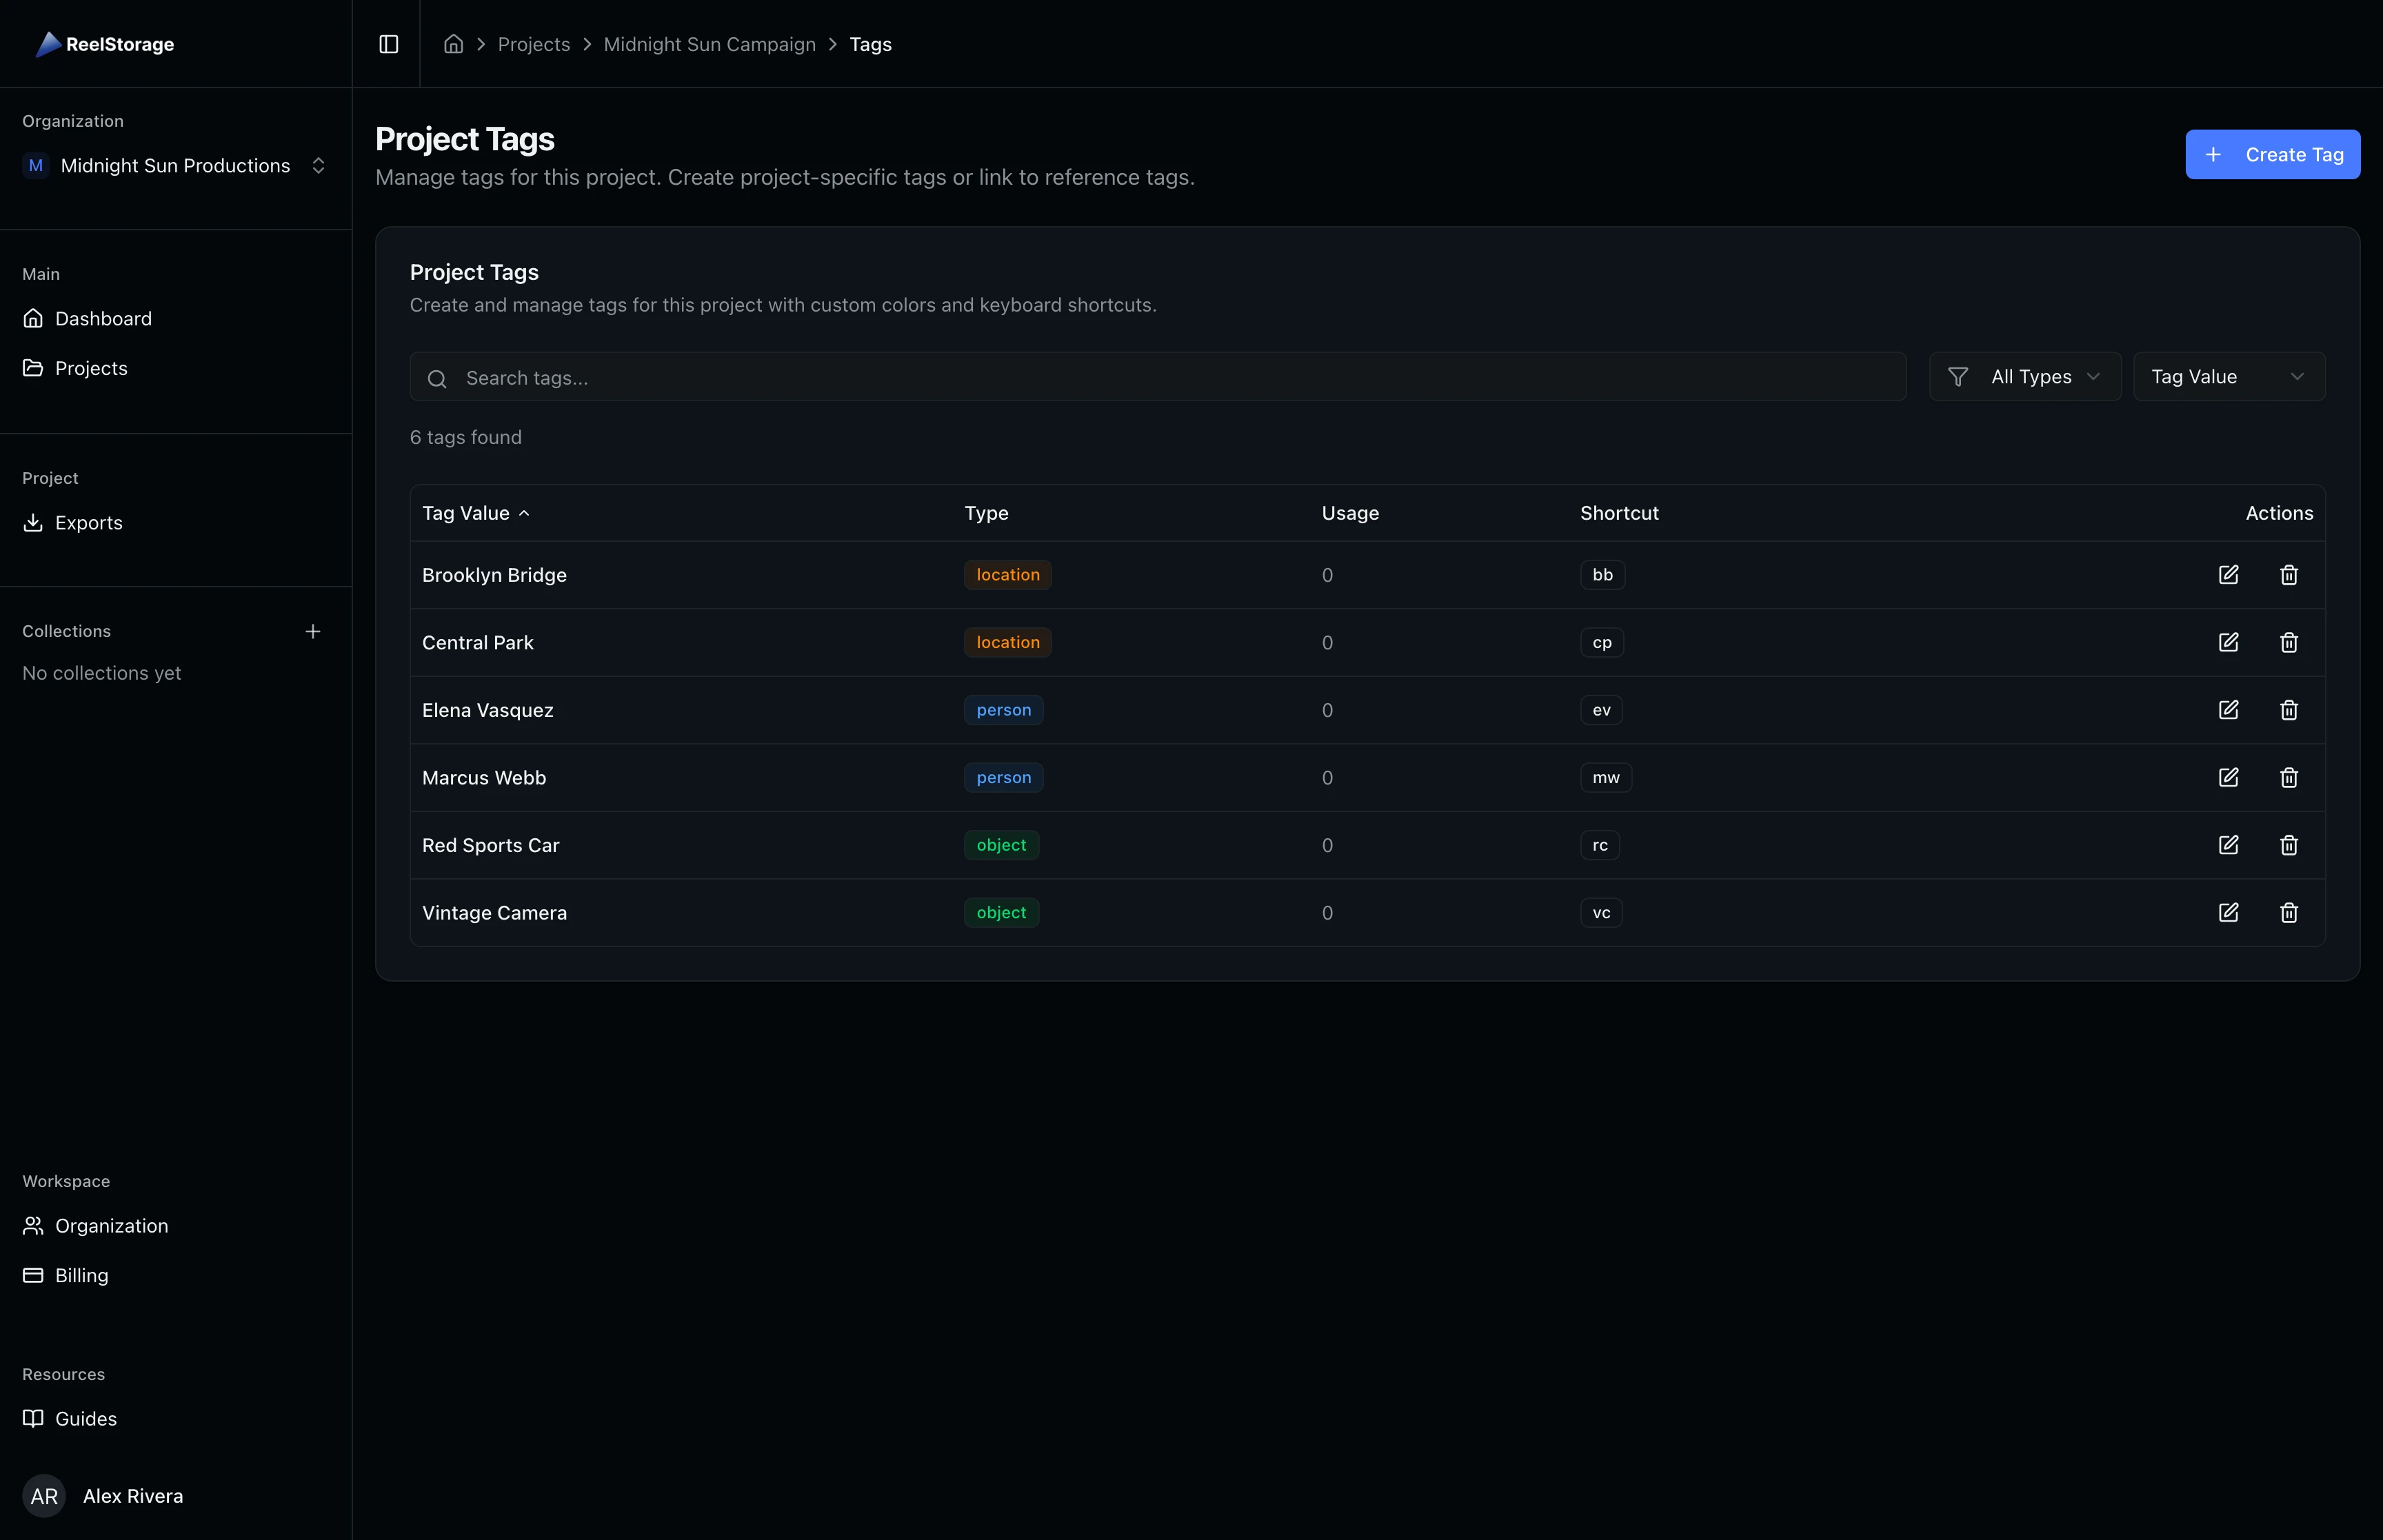The height and width of the screenshot is (1540, 2383).
Task: Collapse the sidebar with the panel toggle icon
Action: point(388,44)
